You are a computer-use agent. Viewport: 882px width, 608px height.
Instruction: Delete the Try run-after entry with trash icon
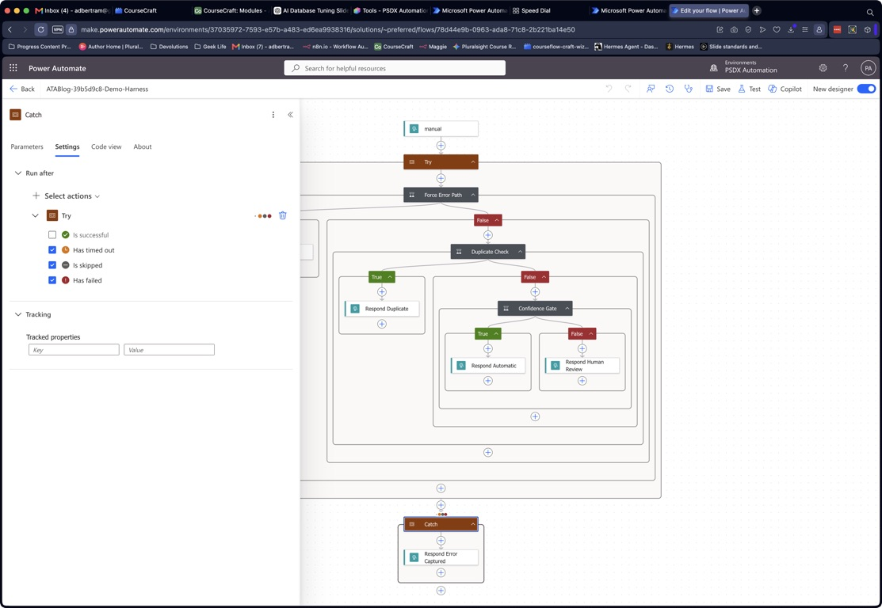click(x=283, y=215)
